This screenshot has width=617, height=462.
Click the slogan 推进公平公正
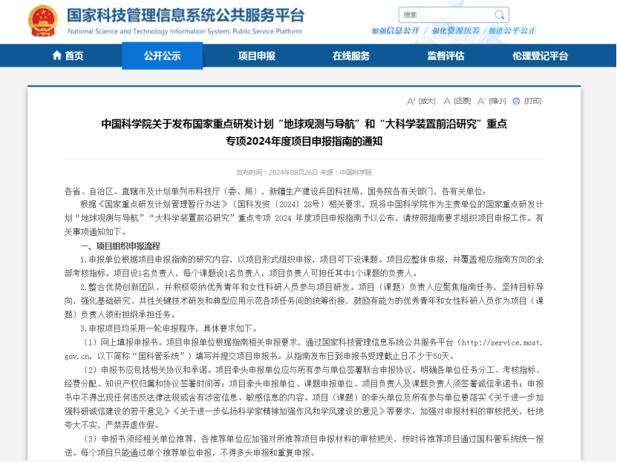click(x=512, y=30)
